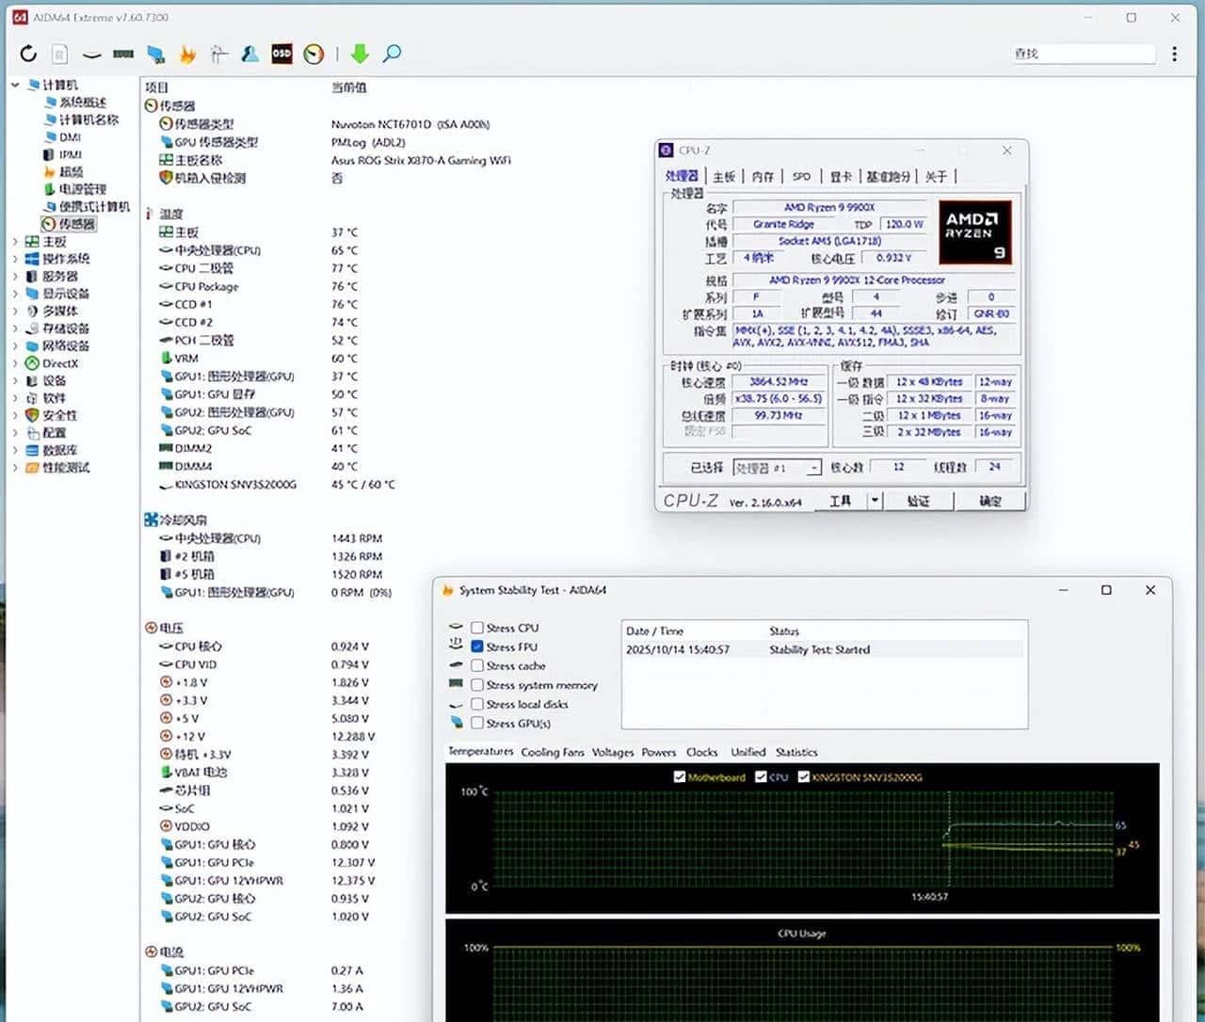Image resolution: width=1205 pixels, height=1022 pixels.
Task: Enable the Stress GPU(s) checkbox
Action: (477, 723)
